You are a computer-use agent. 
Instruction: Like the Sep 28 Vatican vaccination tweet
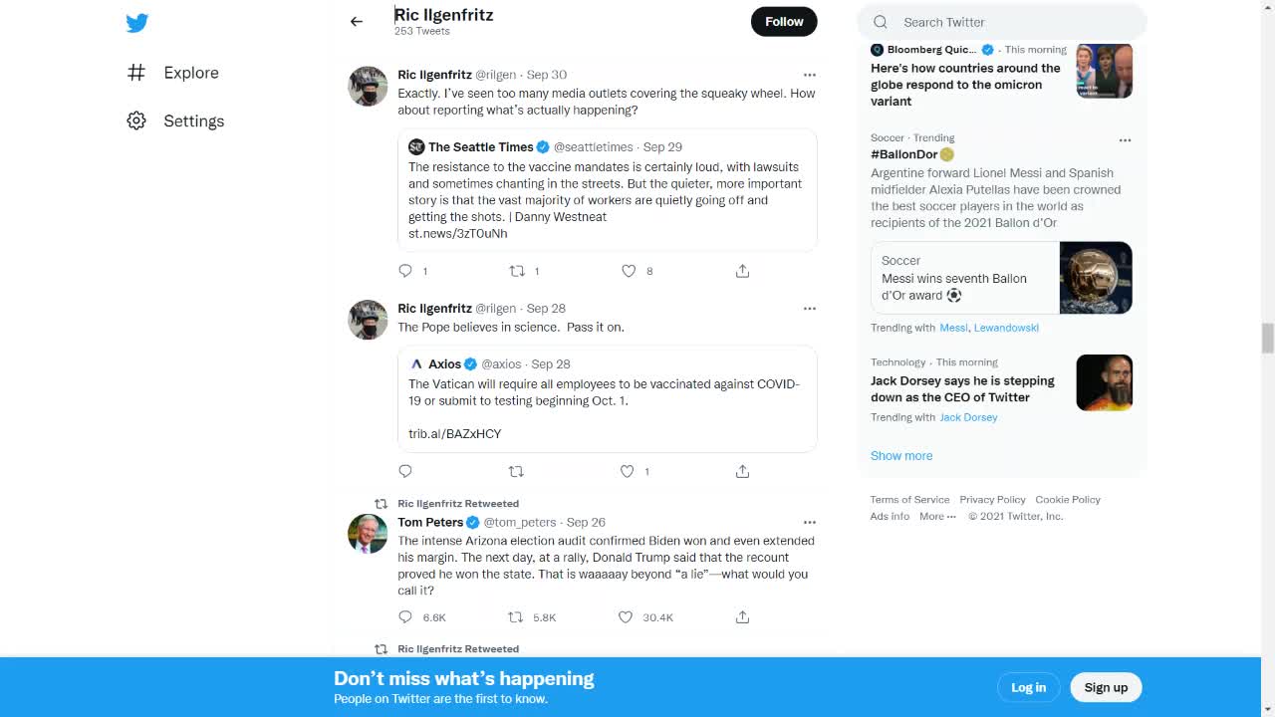tap(628, 471)
